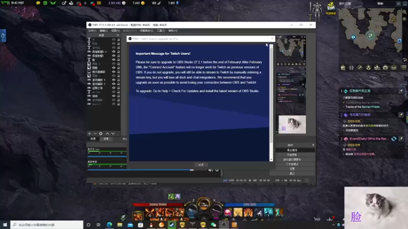Toggle lock on 显示器捕获 source

tap(118, 72)
